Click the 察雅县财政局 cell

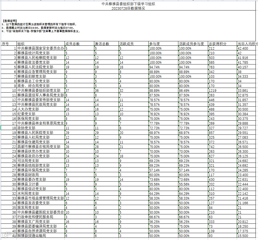(x=41, y=175)
